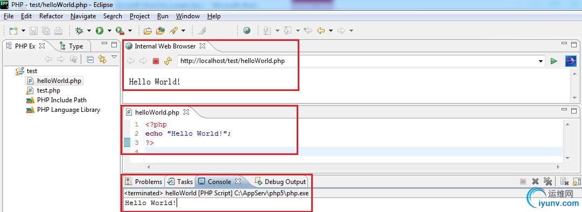Open the PHP Explorer view menu triangle
This screenshot has height=212, width=582.
tap(114, 57)
